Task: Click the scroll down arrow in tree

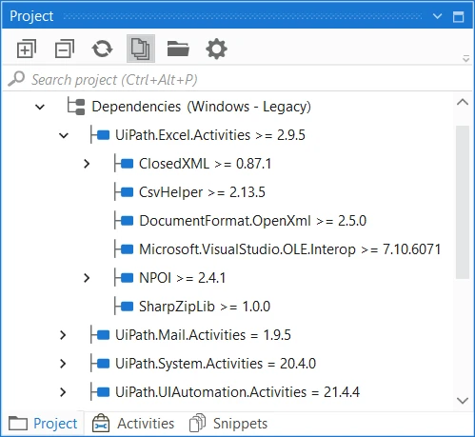Action: coord(463,401)
